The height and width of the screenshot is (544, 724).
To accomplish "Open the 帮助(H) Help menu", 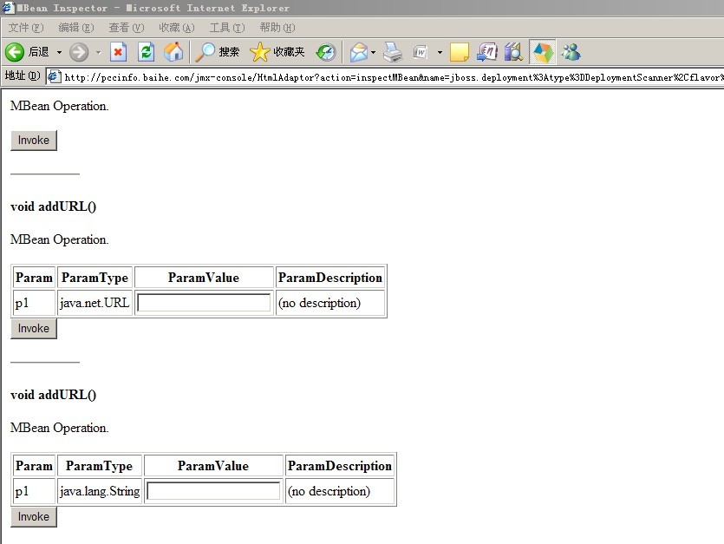I will click(x=277, y=28).
